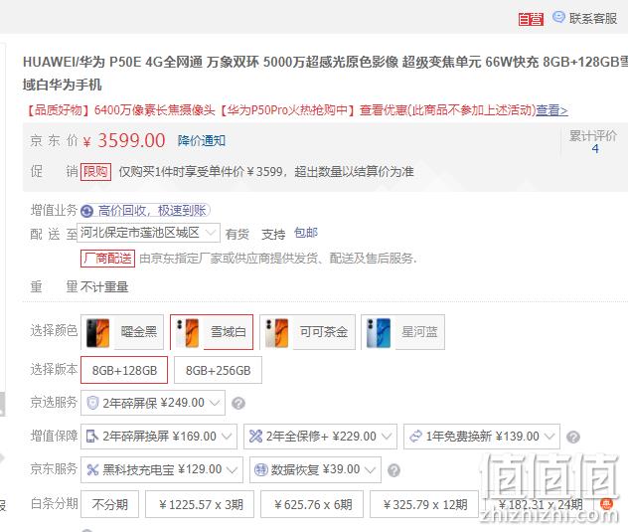Select ¥182.31 x 24期 installment
Image resolution: width=628 pixels, height=532 pixels.
point(541,504)
